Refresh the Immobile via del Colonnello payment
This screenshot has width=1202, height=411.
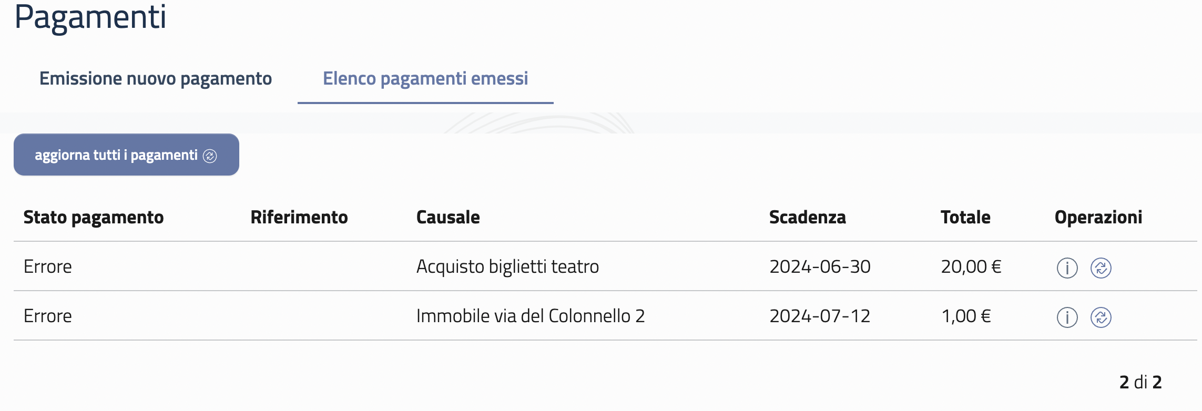[1101, 317]
